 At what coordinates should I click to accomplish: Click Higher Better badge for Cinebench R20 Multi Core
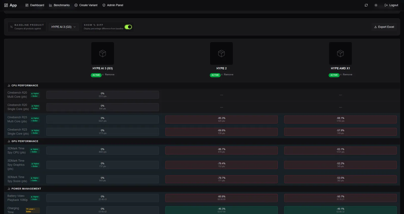[35, 95]
